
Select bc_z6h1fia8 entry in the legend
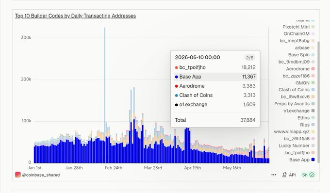tap(299, 139)
